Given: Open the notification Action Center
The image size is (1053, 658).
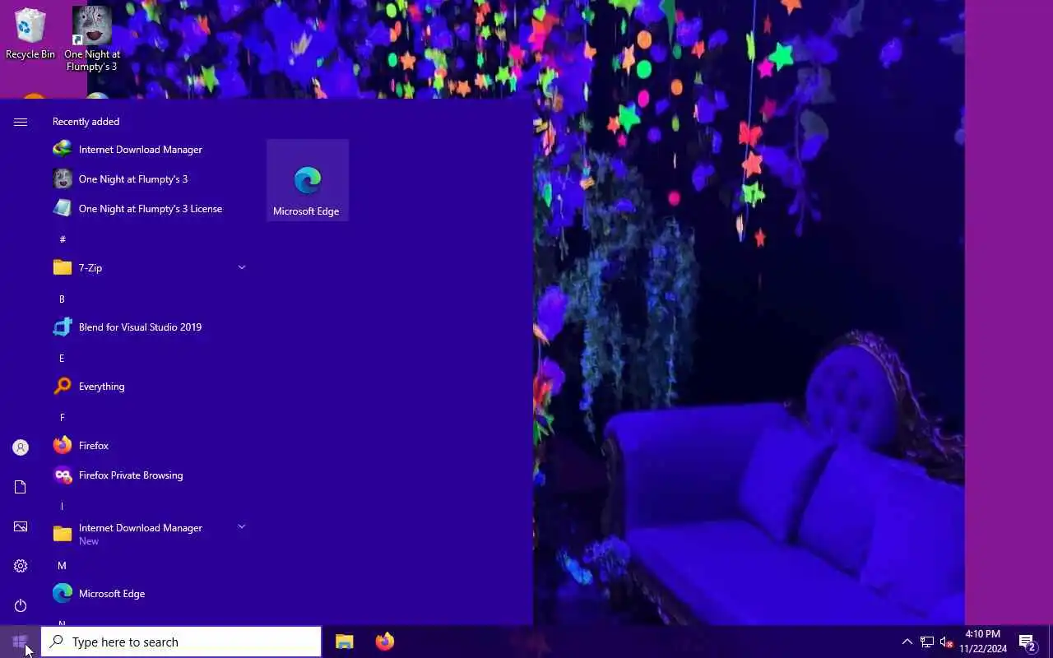Looking at the screenshot, I should (1027, 642).
